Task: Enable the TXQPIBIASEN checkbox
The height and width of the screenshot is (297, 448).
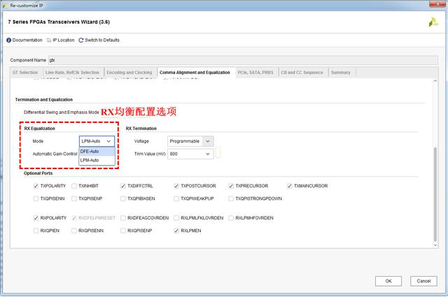Action: coord(123,198)
